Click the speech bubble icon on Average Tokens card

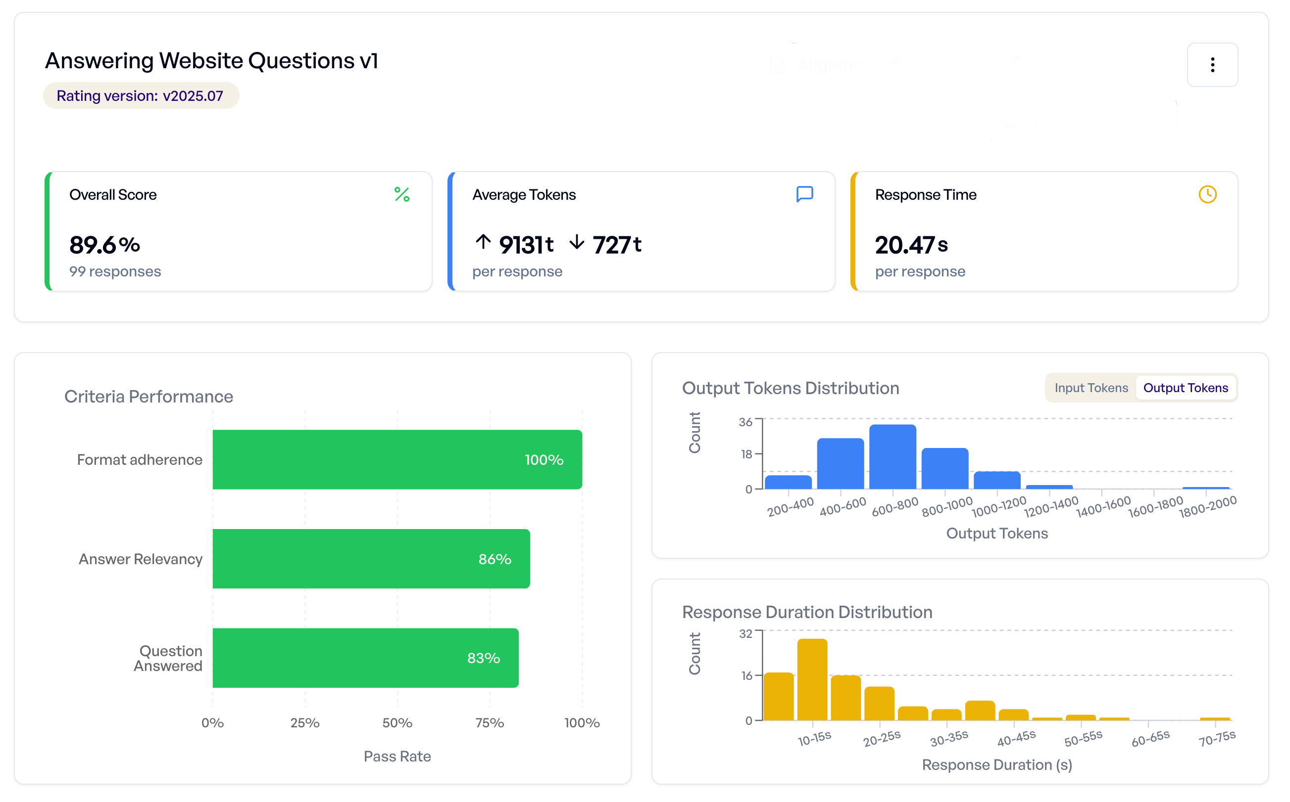pyautogui.click(x=804, y=194)
